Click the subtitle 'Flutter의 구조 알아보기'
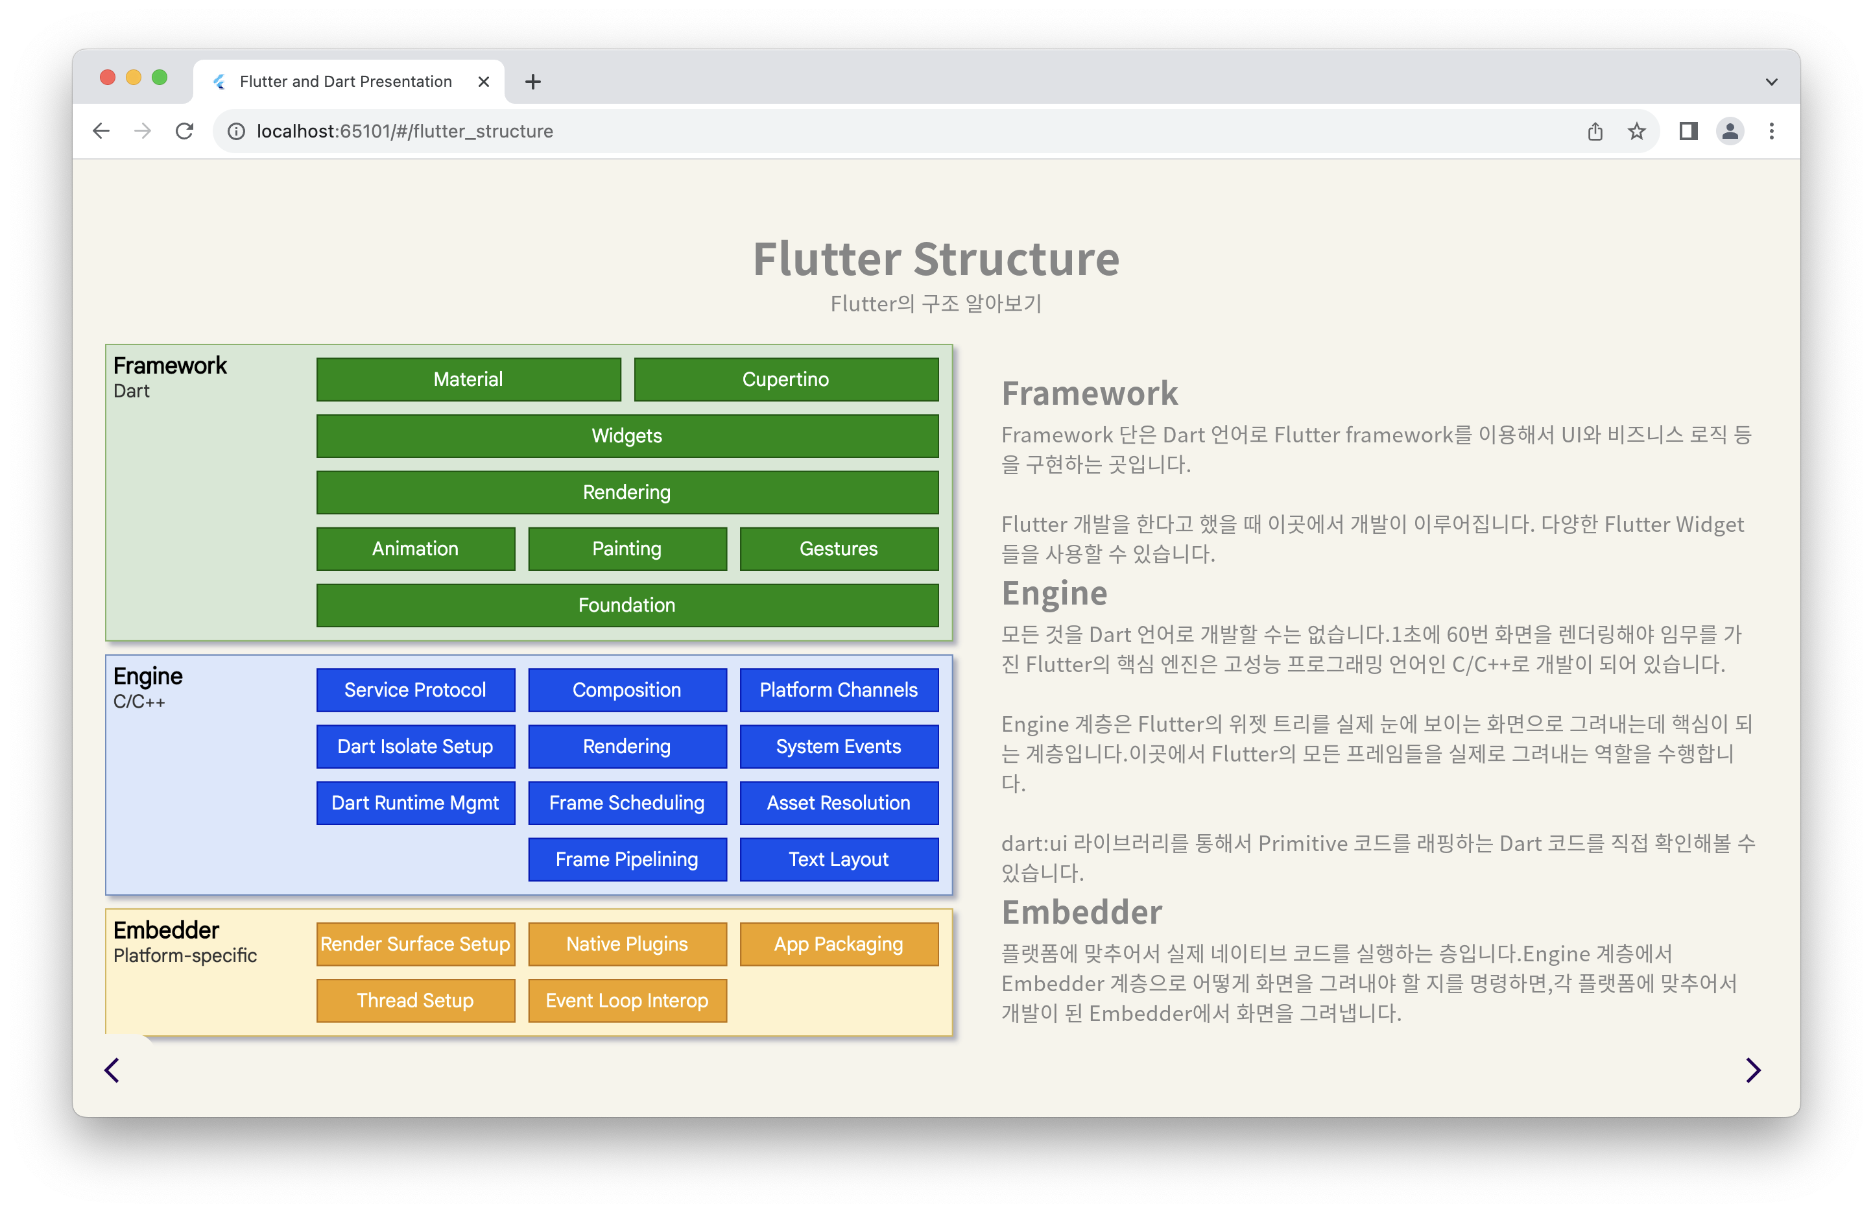 [936, 304]
